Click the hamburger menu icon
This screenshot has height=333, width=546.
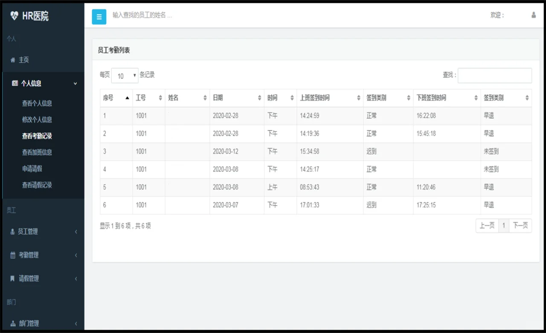(x=99, y=17)
